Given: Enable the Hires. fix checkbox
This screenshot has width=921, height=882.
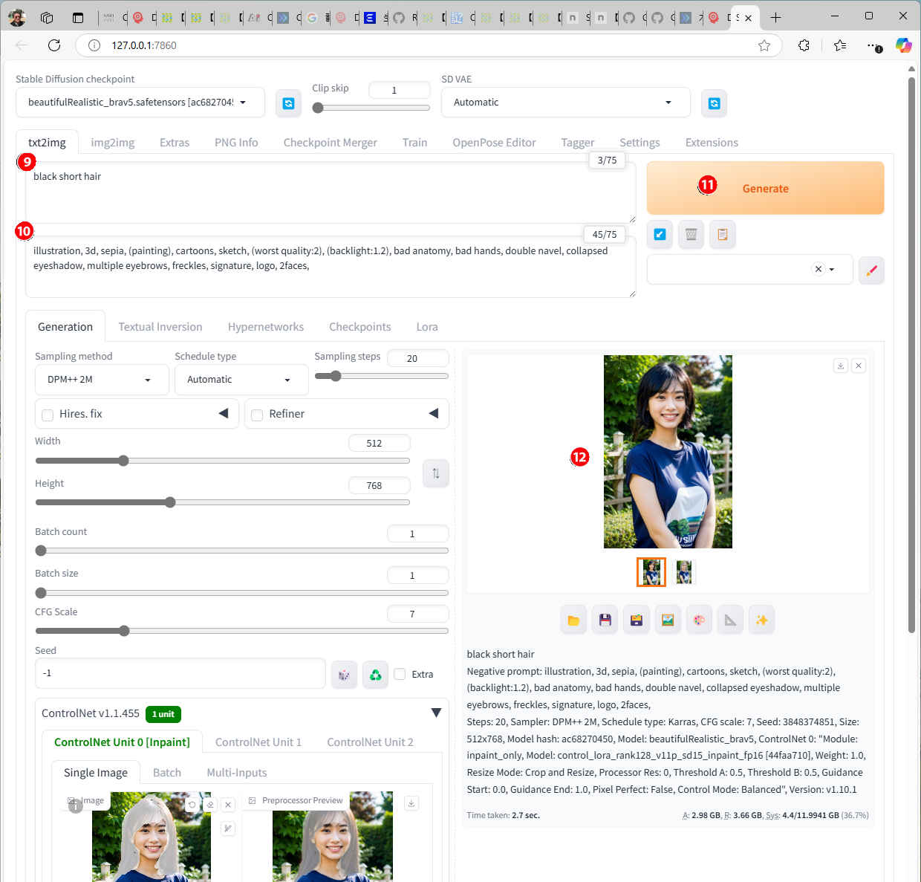Looking at the screenshot, I should click(x=48, y=415).
